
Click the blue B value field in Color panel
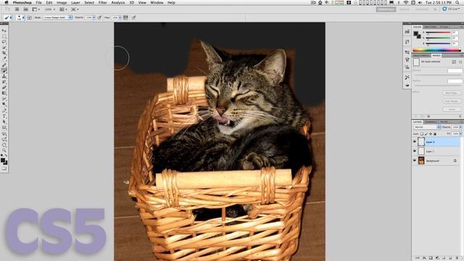[x=455, y=43]
